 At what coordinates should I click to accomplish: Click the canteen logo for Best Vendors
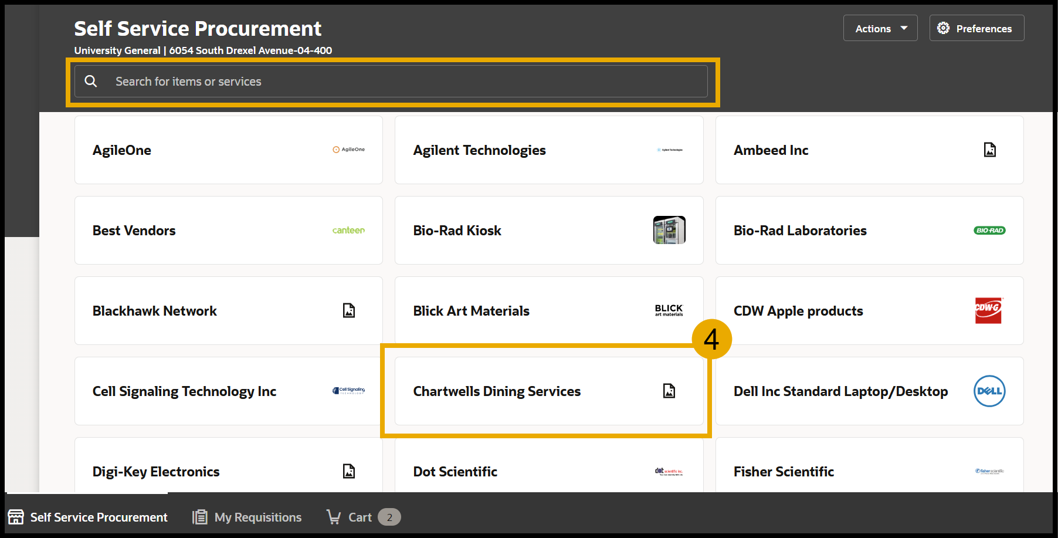tap(349, 230)
